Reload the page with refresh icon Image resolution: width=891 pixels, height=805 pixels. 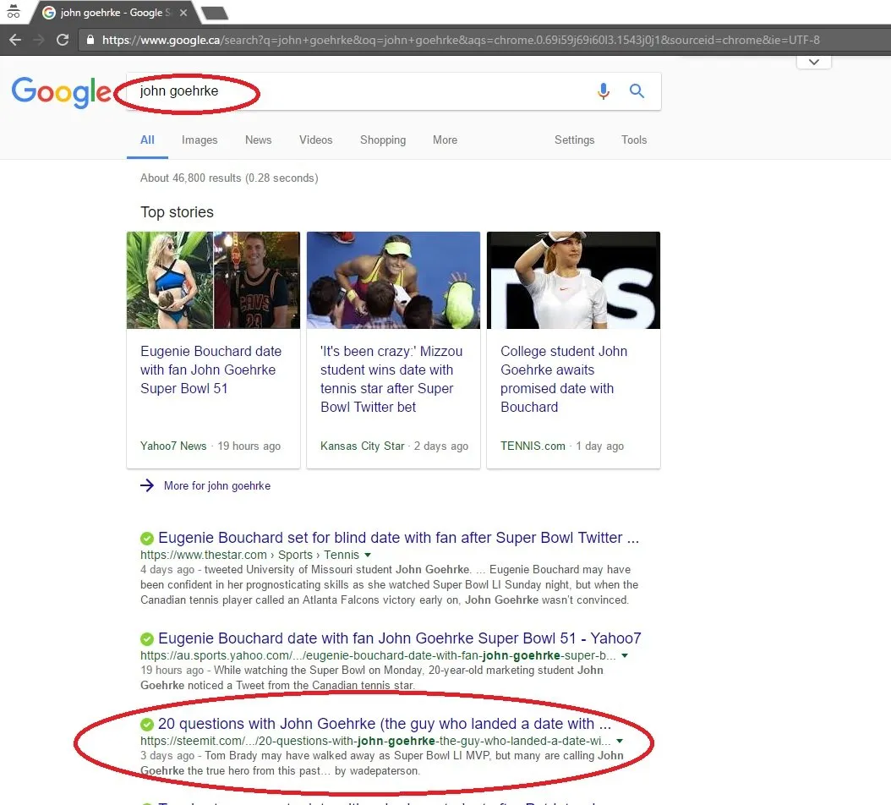tap(63, 40)
